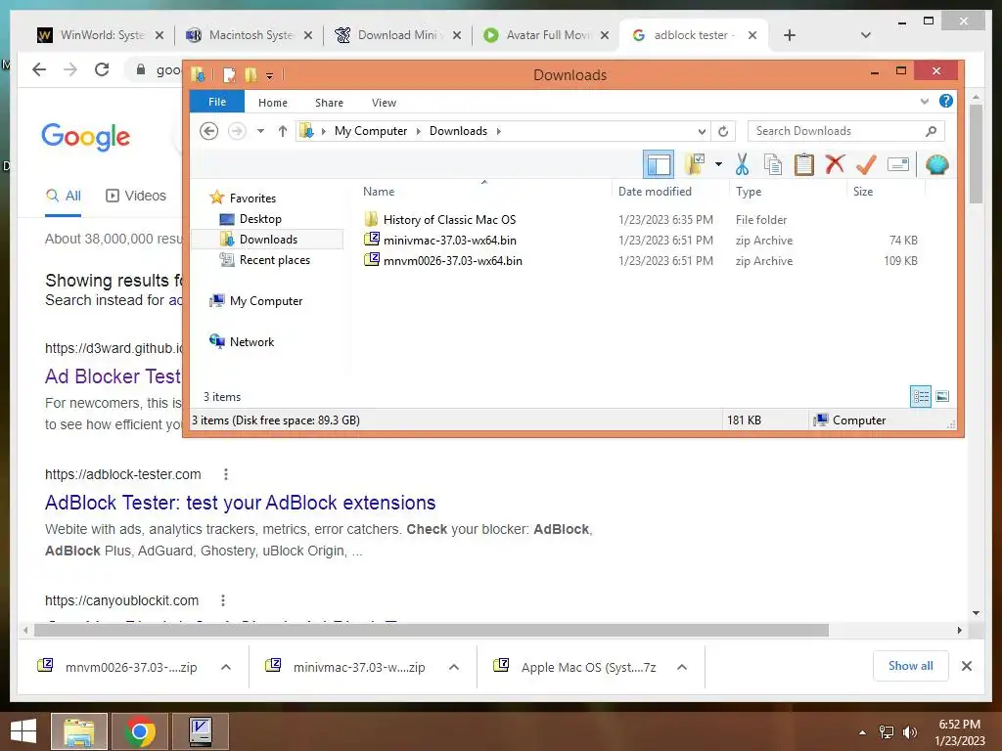The width and height of the screenshot is (1002, 751).
Task: Switch to the WinWorld browser tab
Action: pos(102,35)
